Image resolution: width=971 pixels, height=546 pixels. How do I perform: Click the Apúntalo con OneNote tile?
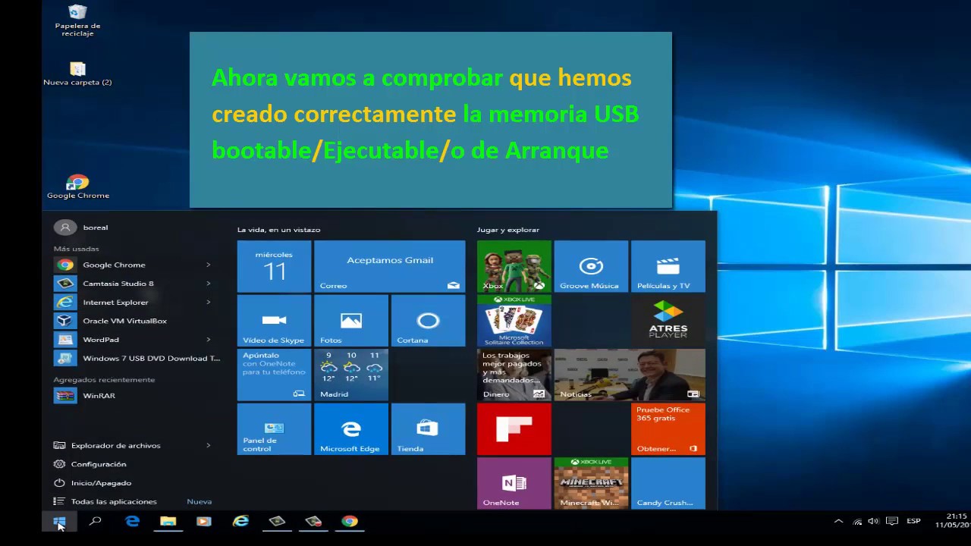(274, 375)
